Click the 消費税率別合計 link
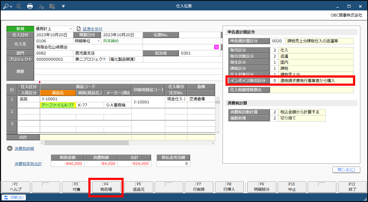 (28, 164)
